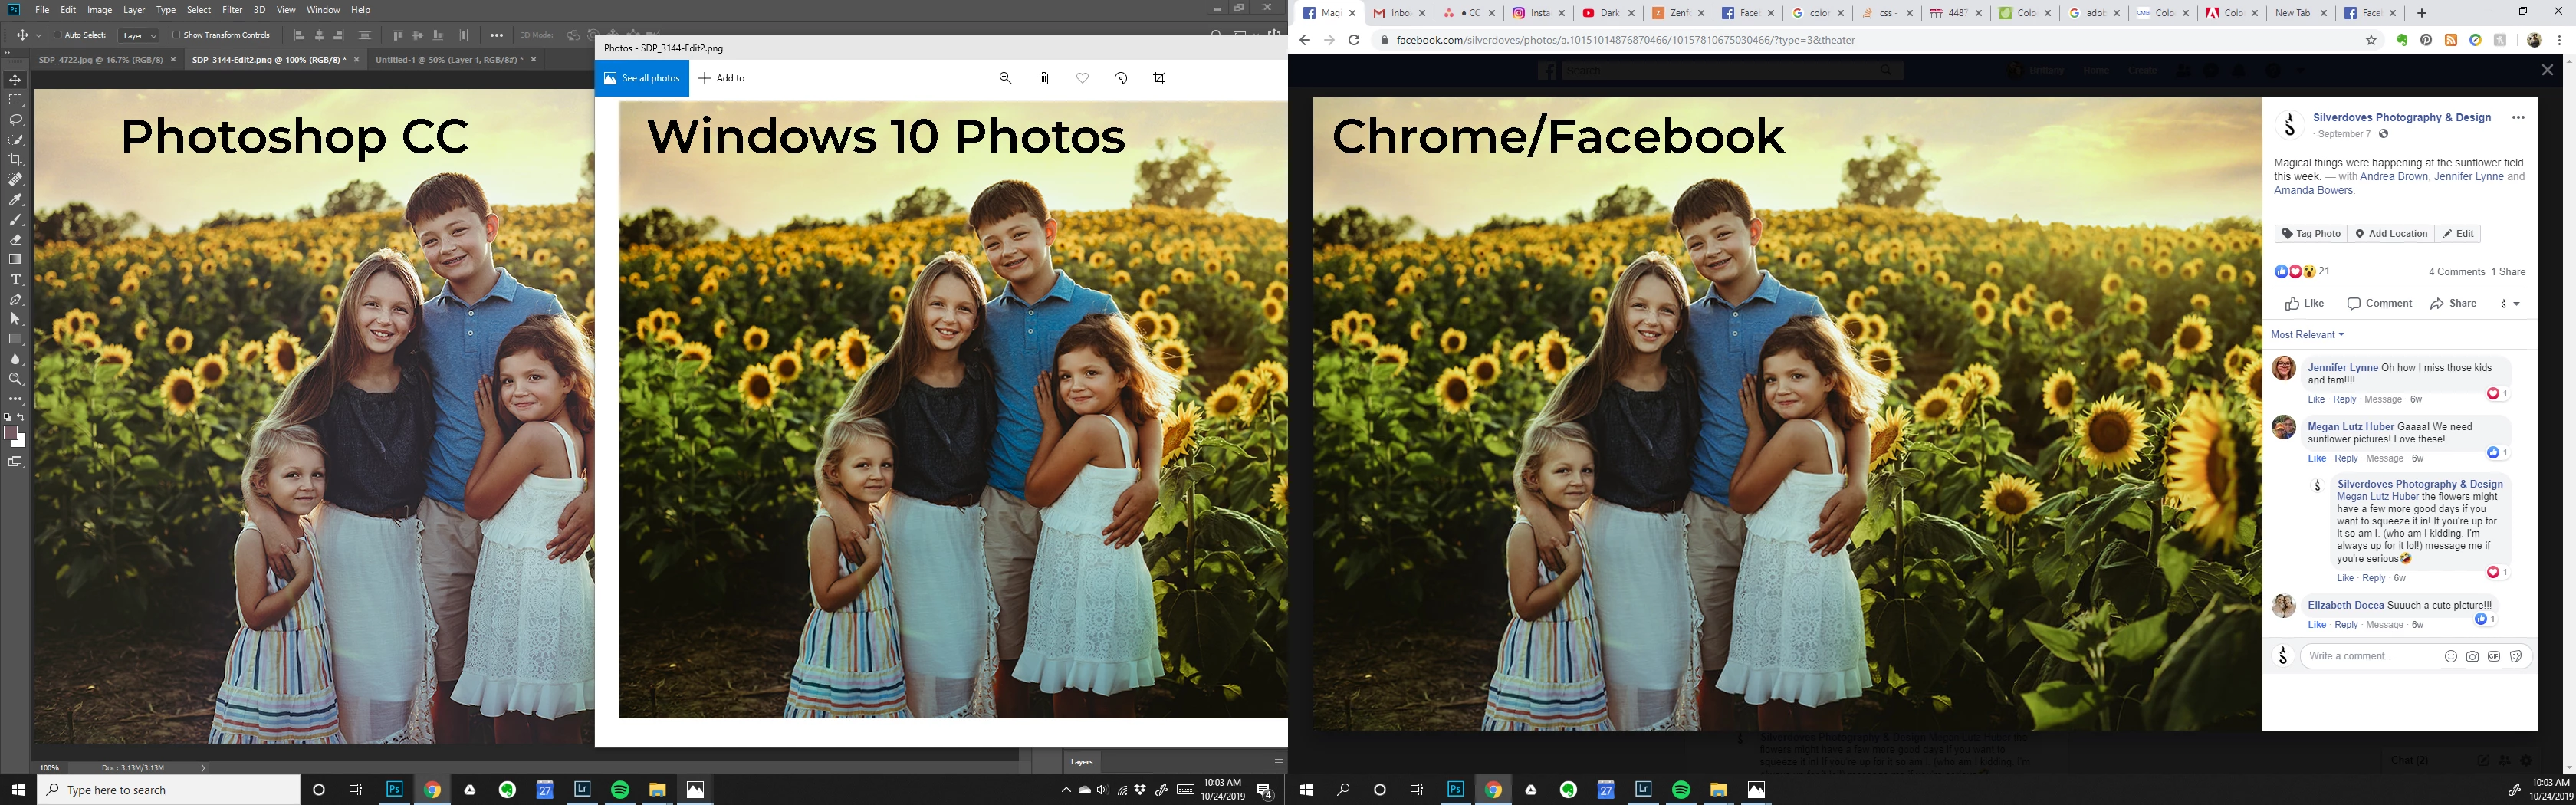This screenshot has height=805, width=2576.
Task: Click Photoshop foreground color swatch
Action: [11, 433]
